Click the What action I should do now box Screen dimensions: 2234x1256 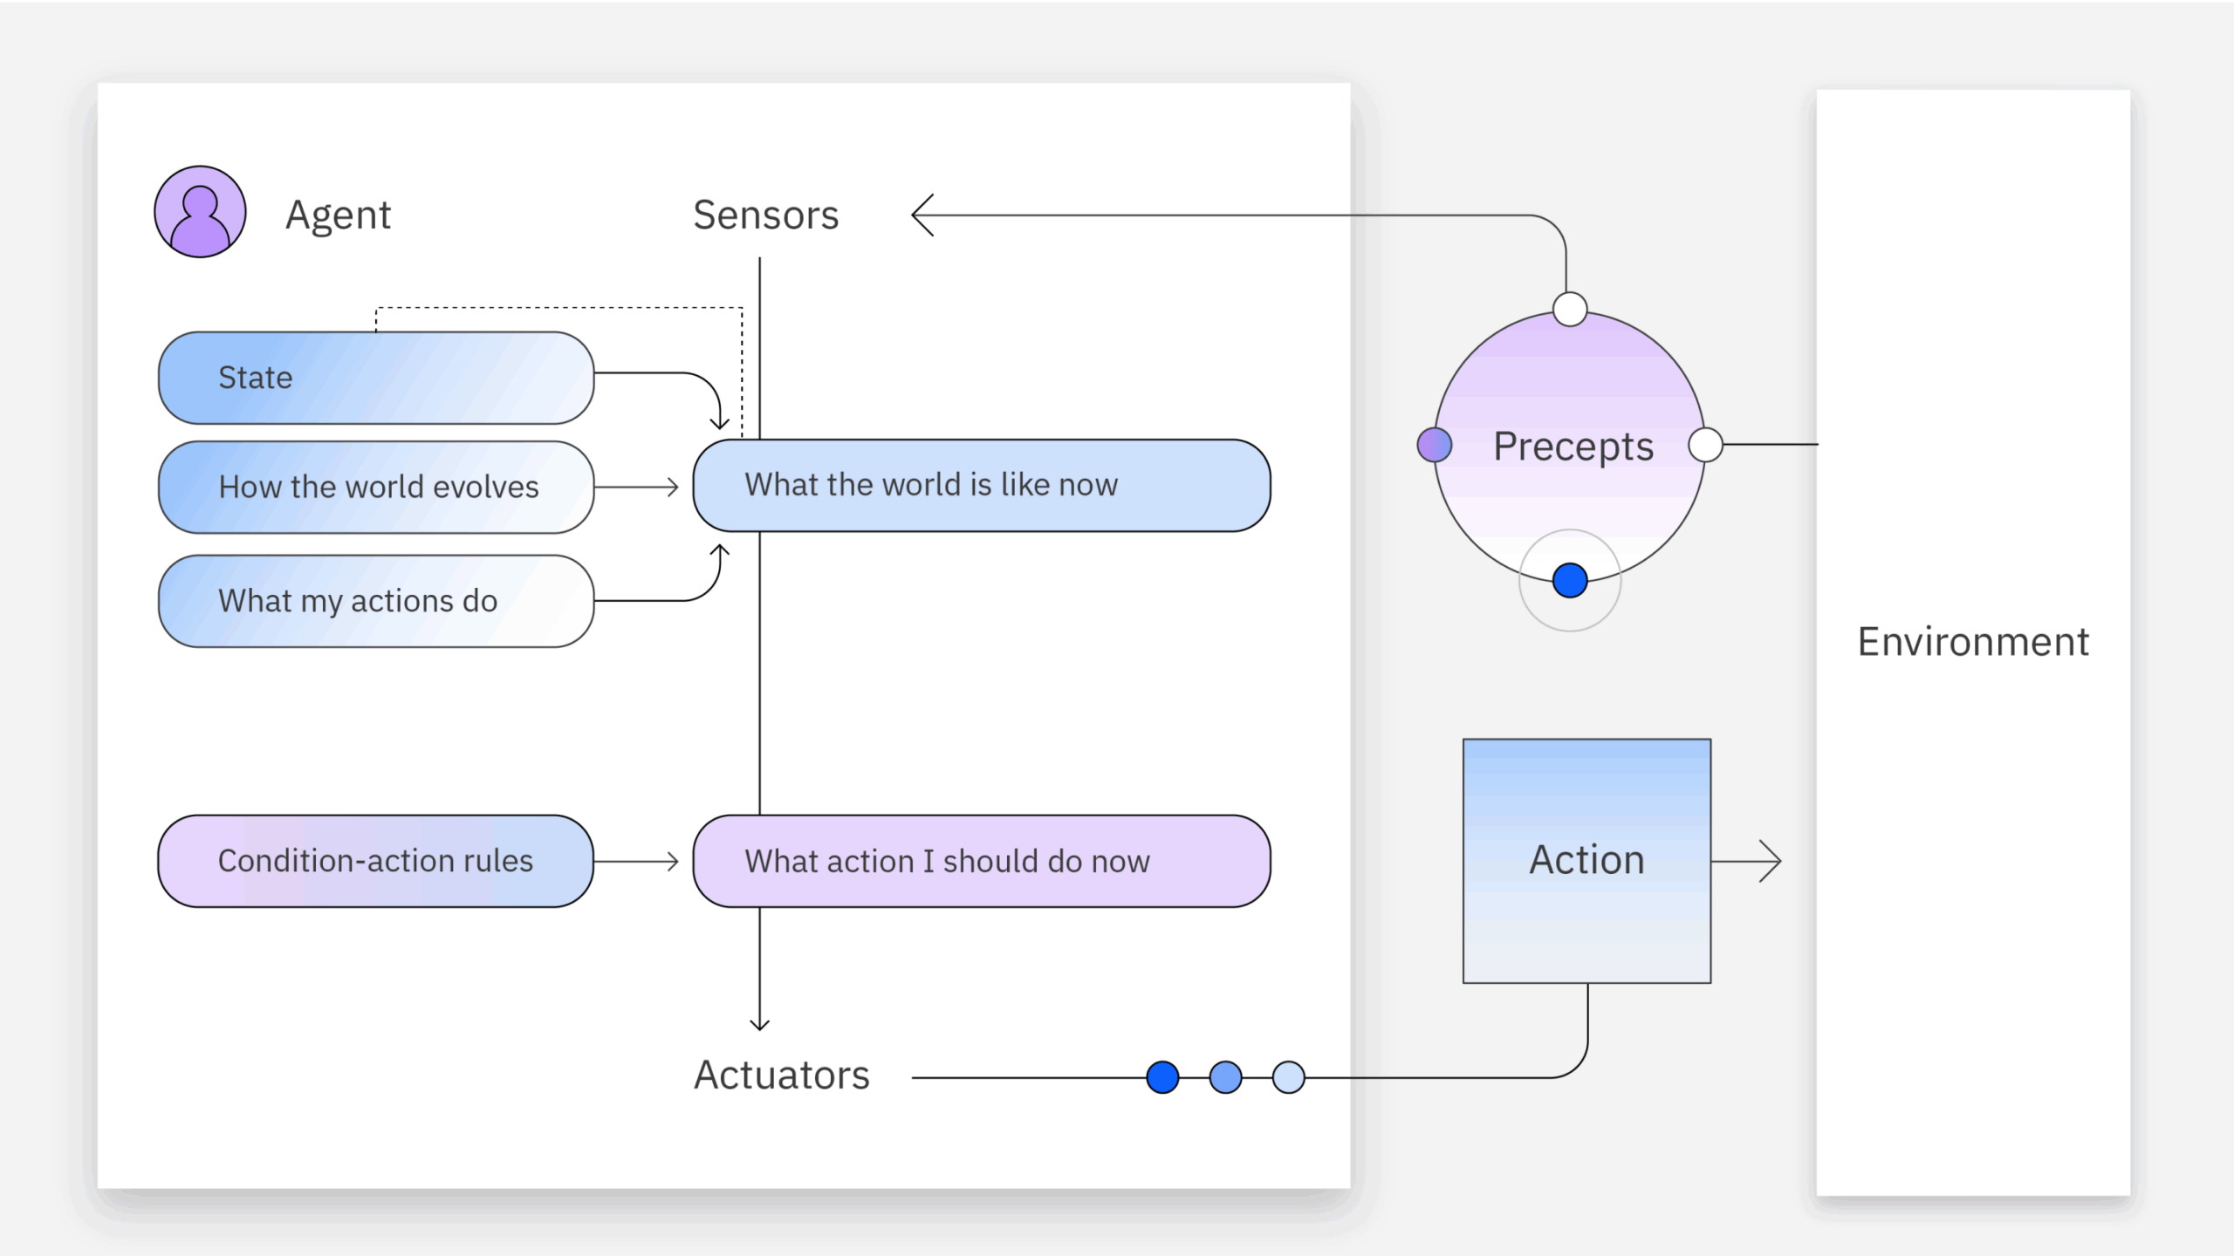[982, 861]
